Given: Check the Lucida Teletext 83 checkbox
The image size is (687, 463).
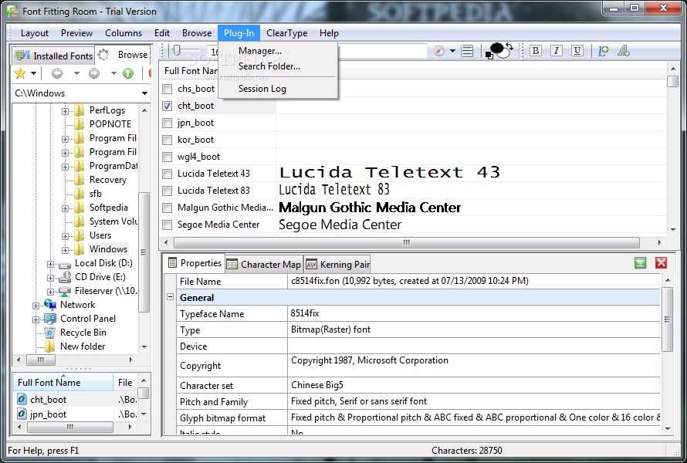Looking at the screenshot, I should 167,191.
